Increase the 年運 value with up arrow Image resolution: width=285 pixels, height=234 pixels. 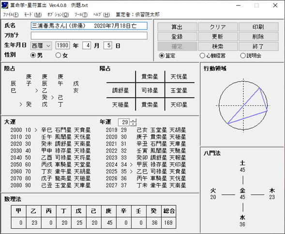tap(133, 121)
